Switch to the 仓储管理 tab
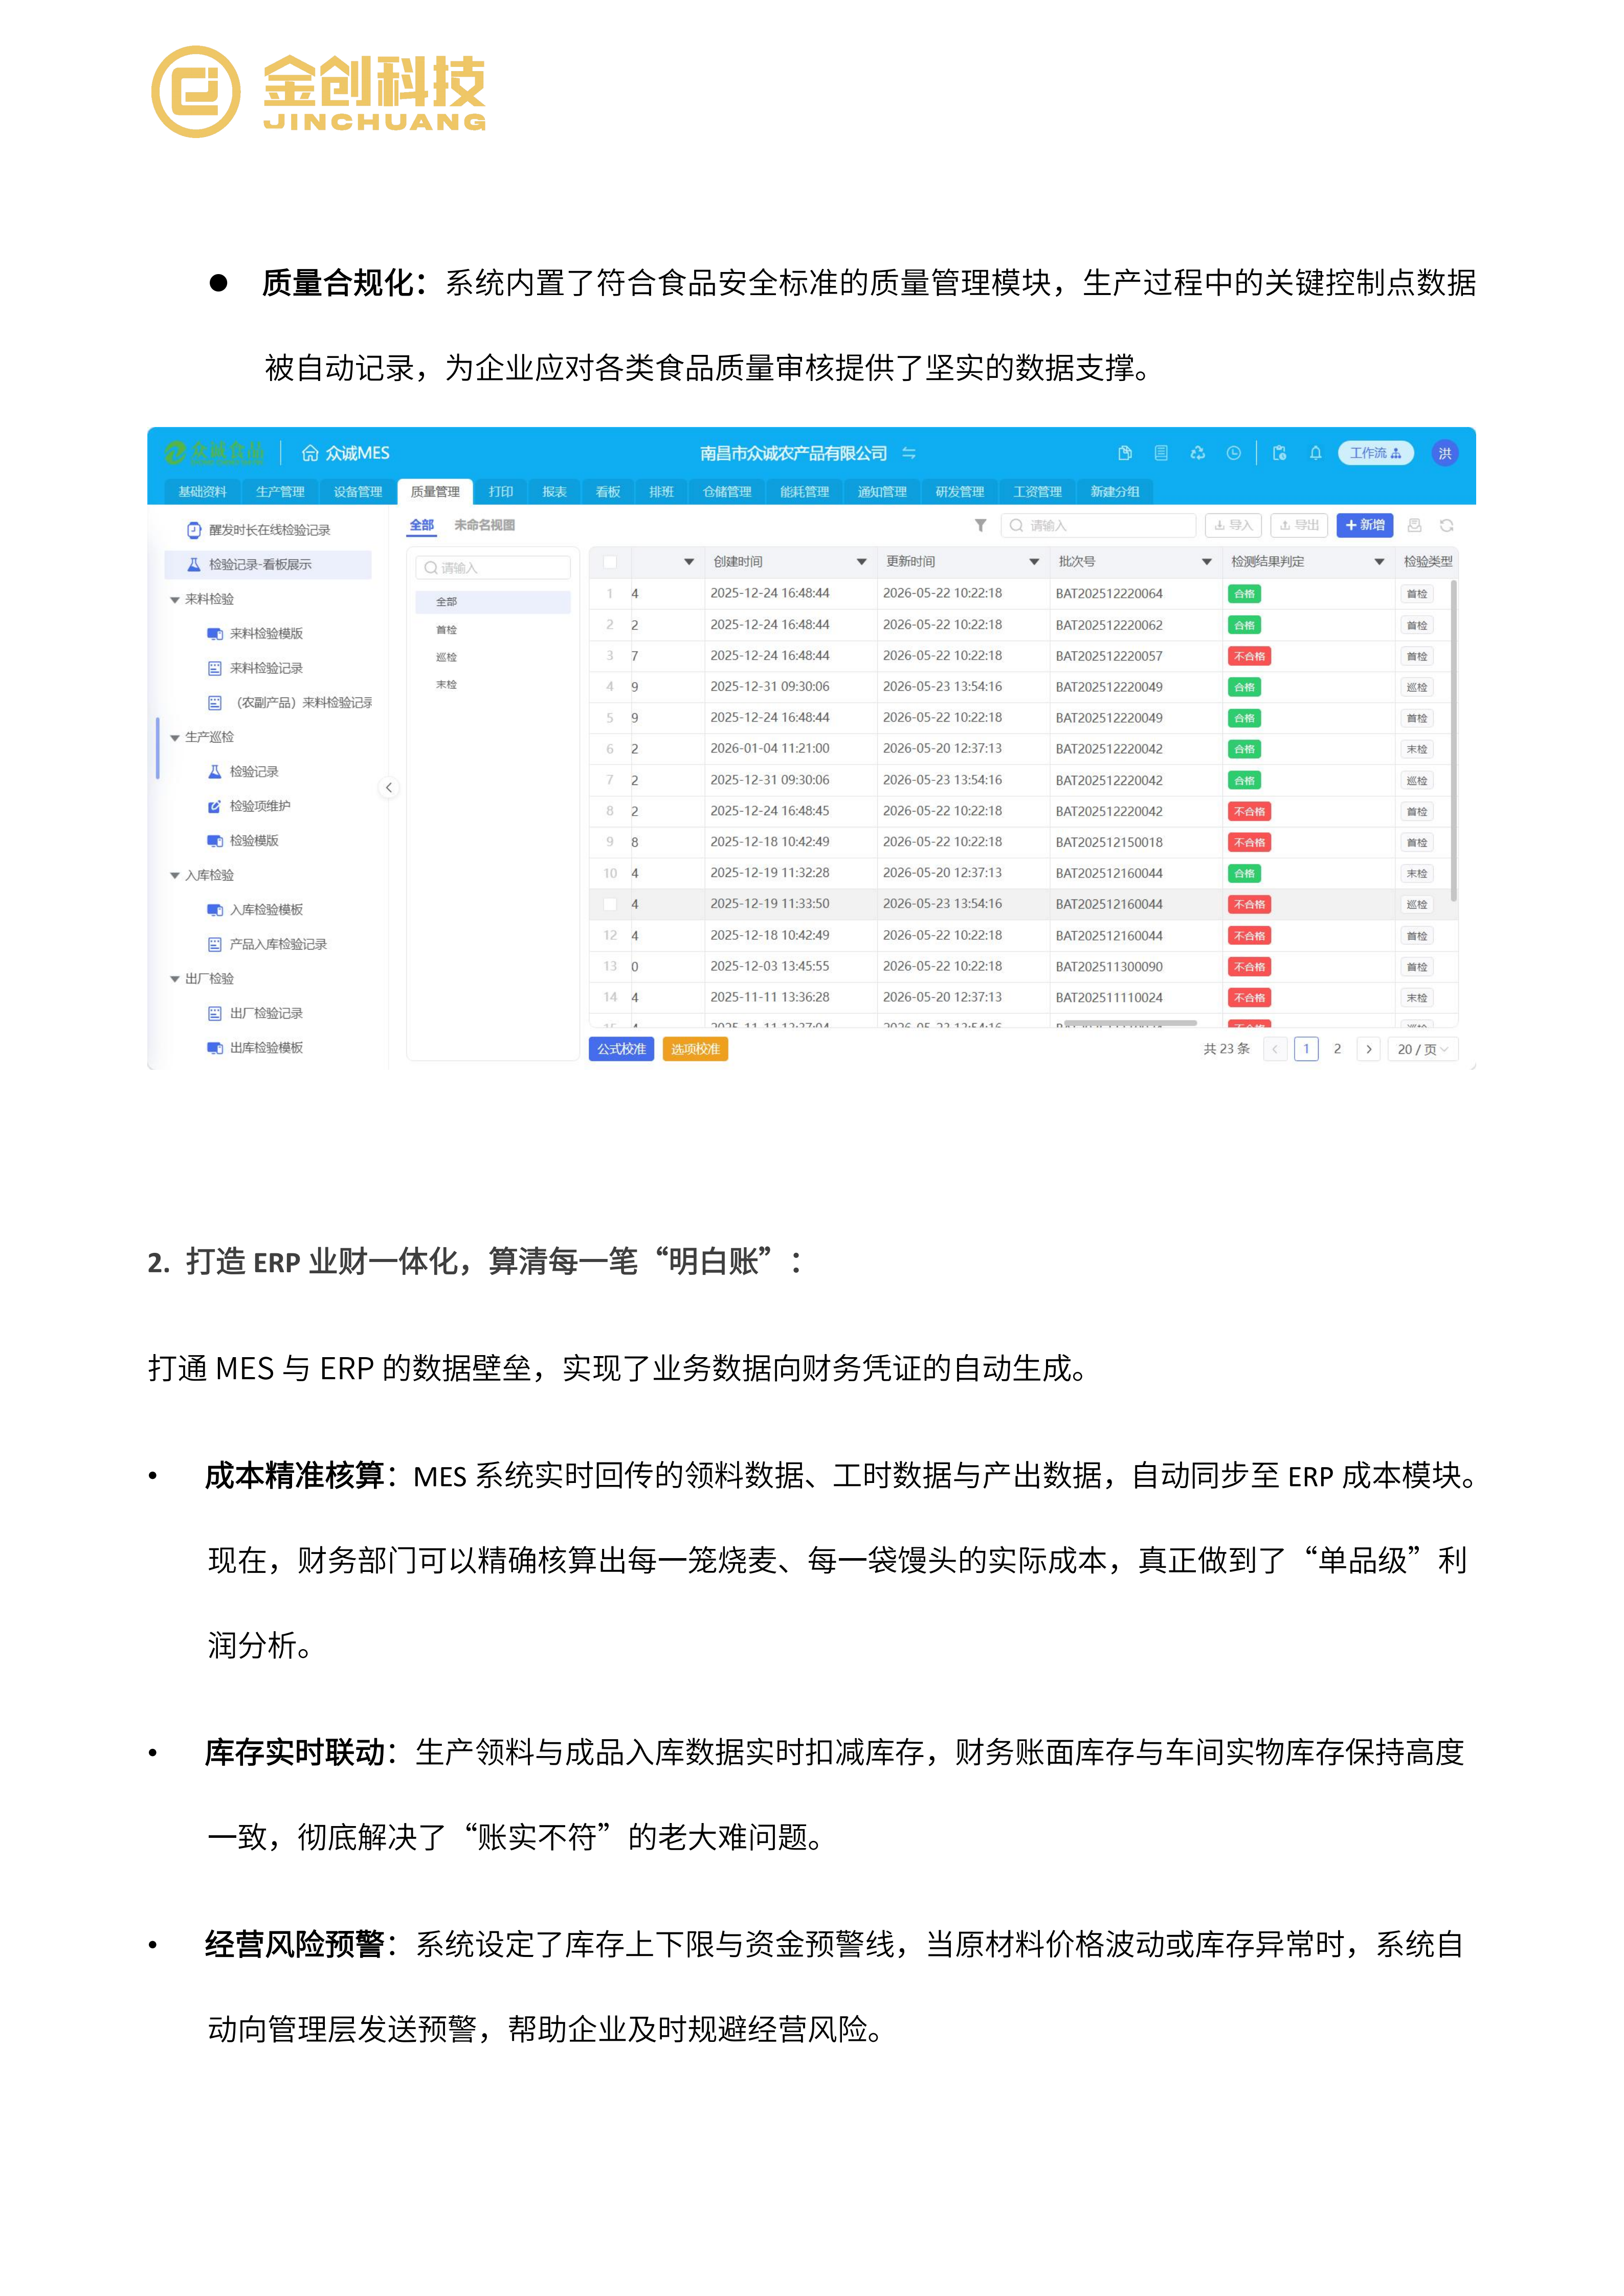 click(727, 492)
